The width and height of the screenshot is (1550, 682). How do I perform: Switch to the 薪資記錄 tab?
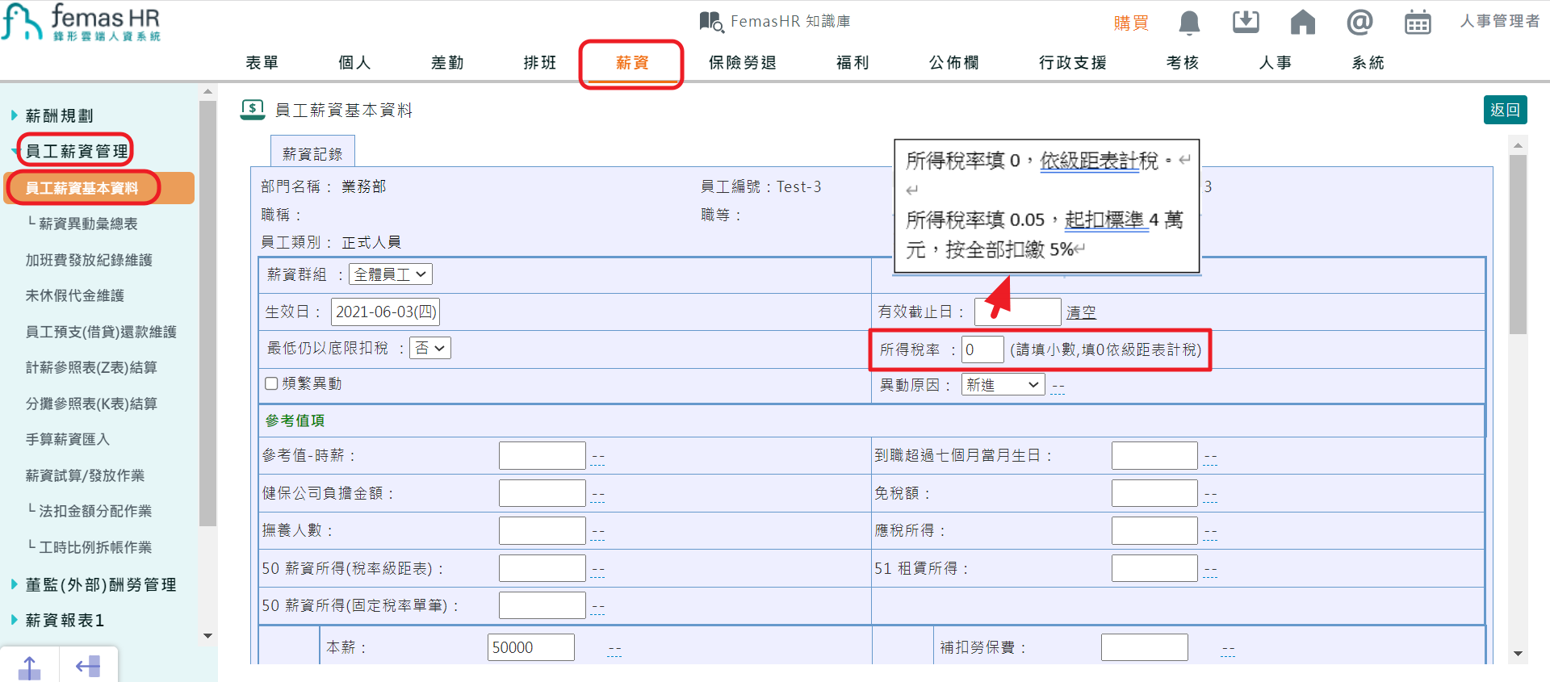[312, 153]
